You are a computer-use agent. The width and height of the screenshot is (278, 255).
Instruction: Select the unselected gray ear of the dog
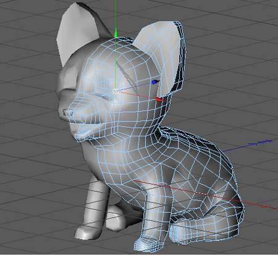point(79,33)
